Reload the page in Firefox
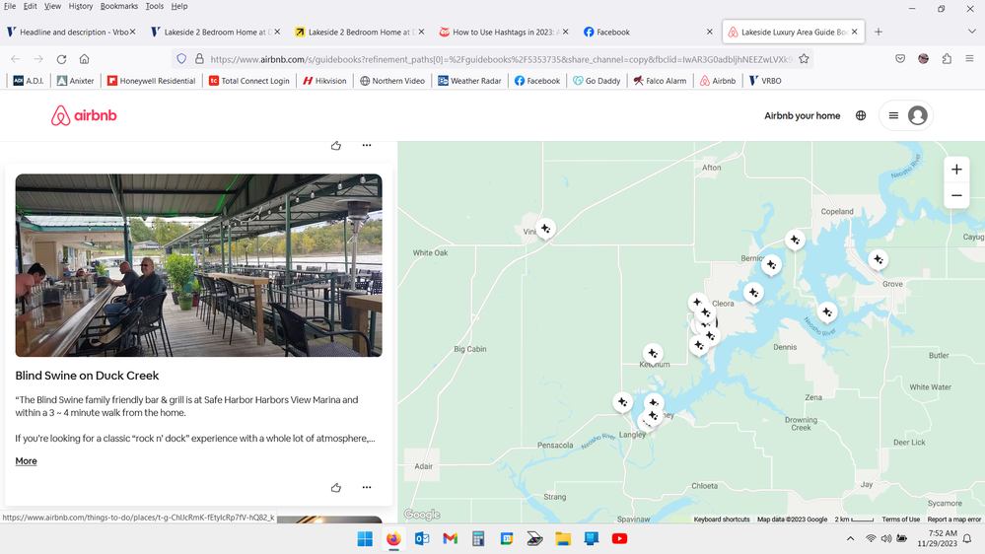The image size is (985, 554). (61, 59)
